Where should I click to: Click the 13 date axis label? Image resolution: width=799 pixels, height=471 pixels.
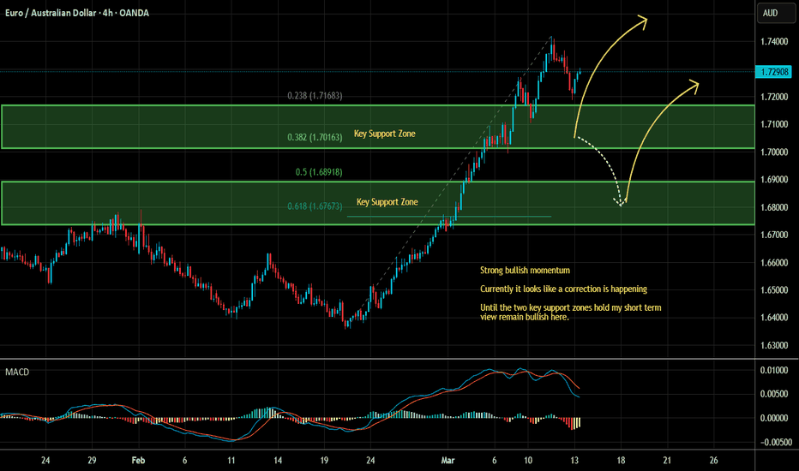574,461
